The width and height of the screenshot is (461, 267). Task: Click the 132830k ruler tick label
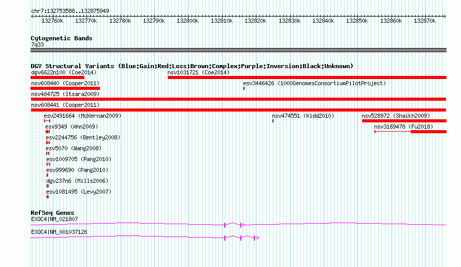pos(290,21)
